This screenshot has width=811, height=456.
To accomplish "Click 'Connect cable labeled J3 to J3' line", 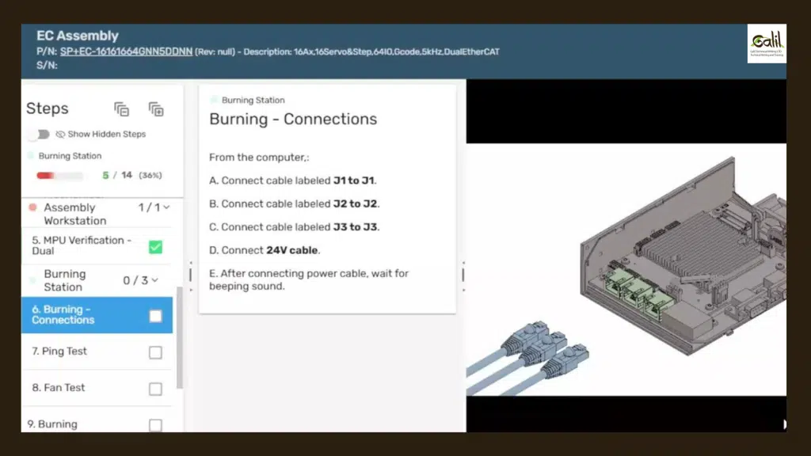I will [295, 227].
